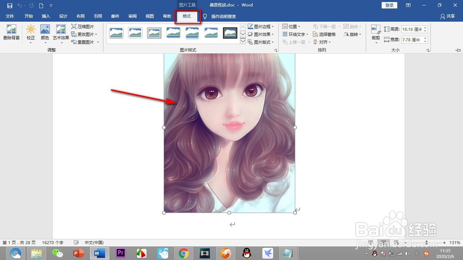This screenshot has width=463, height=260.
Task: Click word count '16270 个字' in status bar
Action: (x=53, y=242)
